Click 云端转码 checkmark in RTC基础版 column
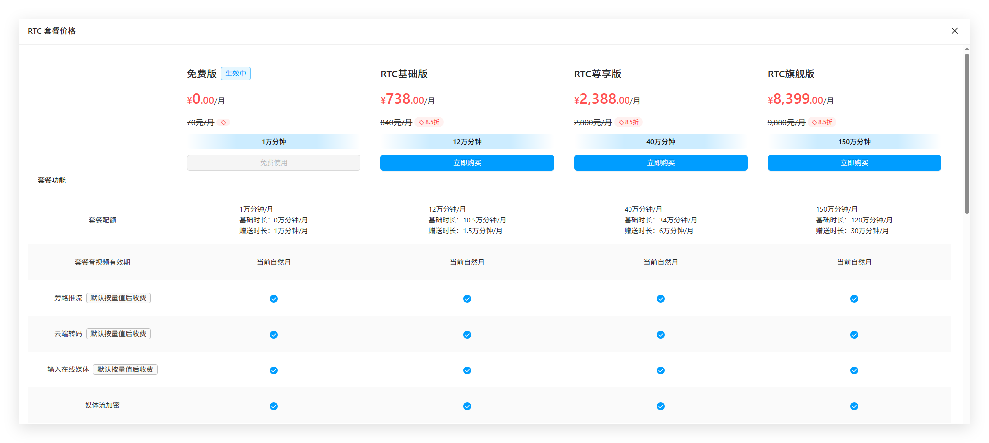This screenshot has width=989, height=443. [467, 335]
